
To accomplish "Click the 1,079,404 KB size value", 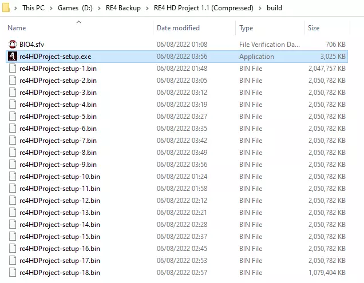I will click(327, 273).
